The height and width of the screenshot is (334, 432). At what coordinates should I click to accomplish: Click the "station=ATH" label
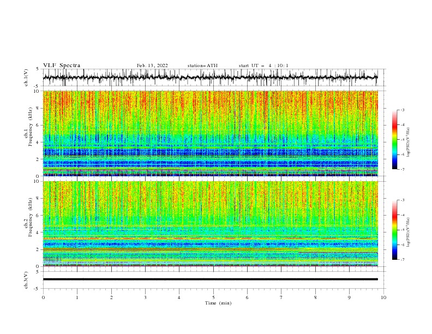tap(202, 65)
